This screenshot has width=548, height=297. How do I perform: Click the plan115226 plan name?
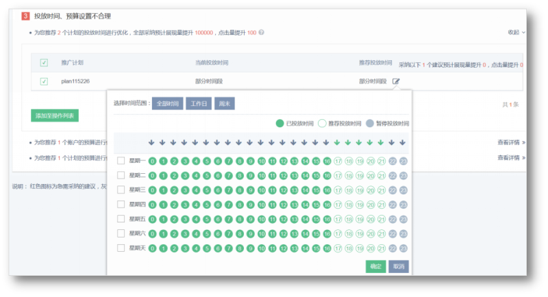point(75,81)
